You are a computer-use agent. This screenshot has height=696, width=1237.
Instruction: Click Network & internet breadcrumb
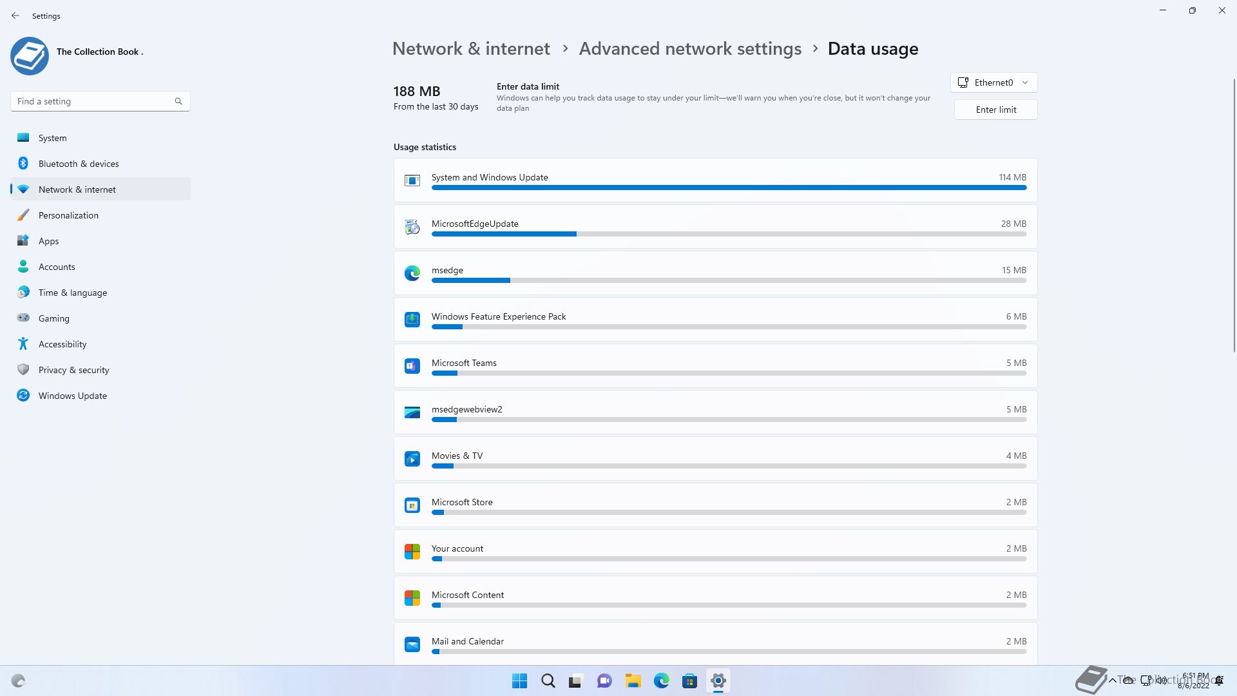click(x=471, y=49)
